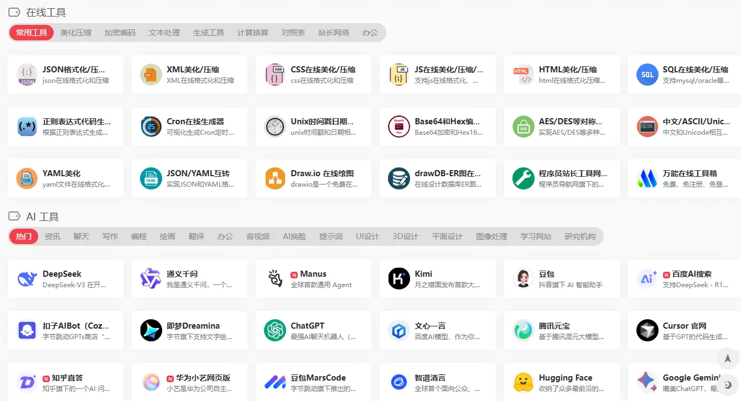Switch to the 3D设计 tab

click(x=406, y=236)
